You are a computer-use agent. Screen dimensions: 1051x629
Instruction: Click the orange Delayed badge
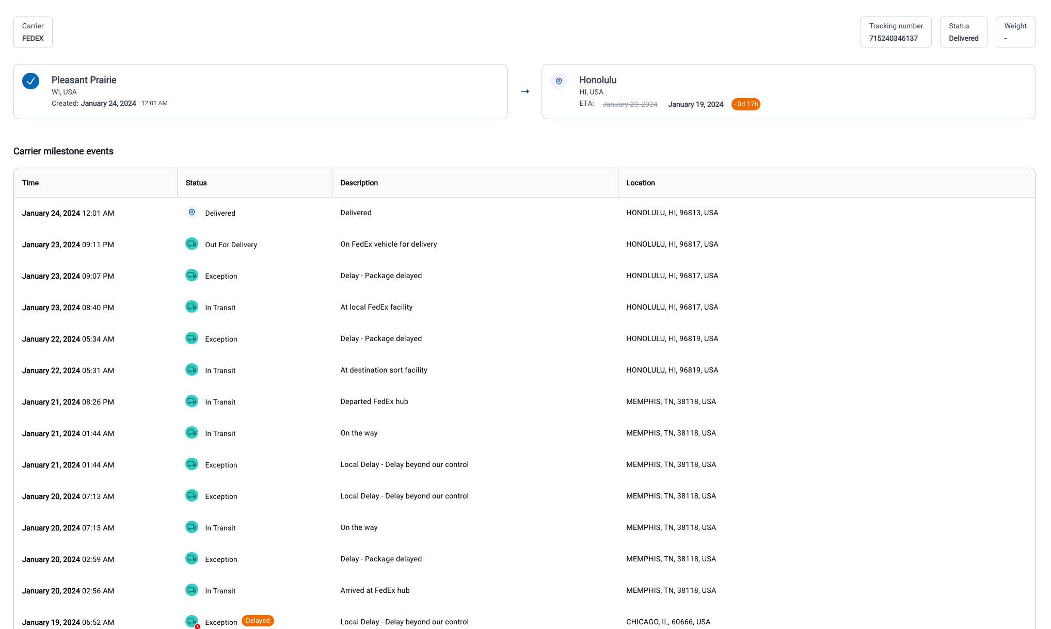258,621
